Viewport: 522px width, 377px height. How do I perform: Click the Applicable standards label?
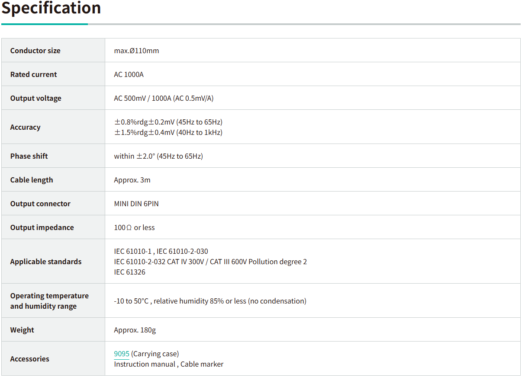tap(46, 262)
